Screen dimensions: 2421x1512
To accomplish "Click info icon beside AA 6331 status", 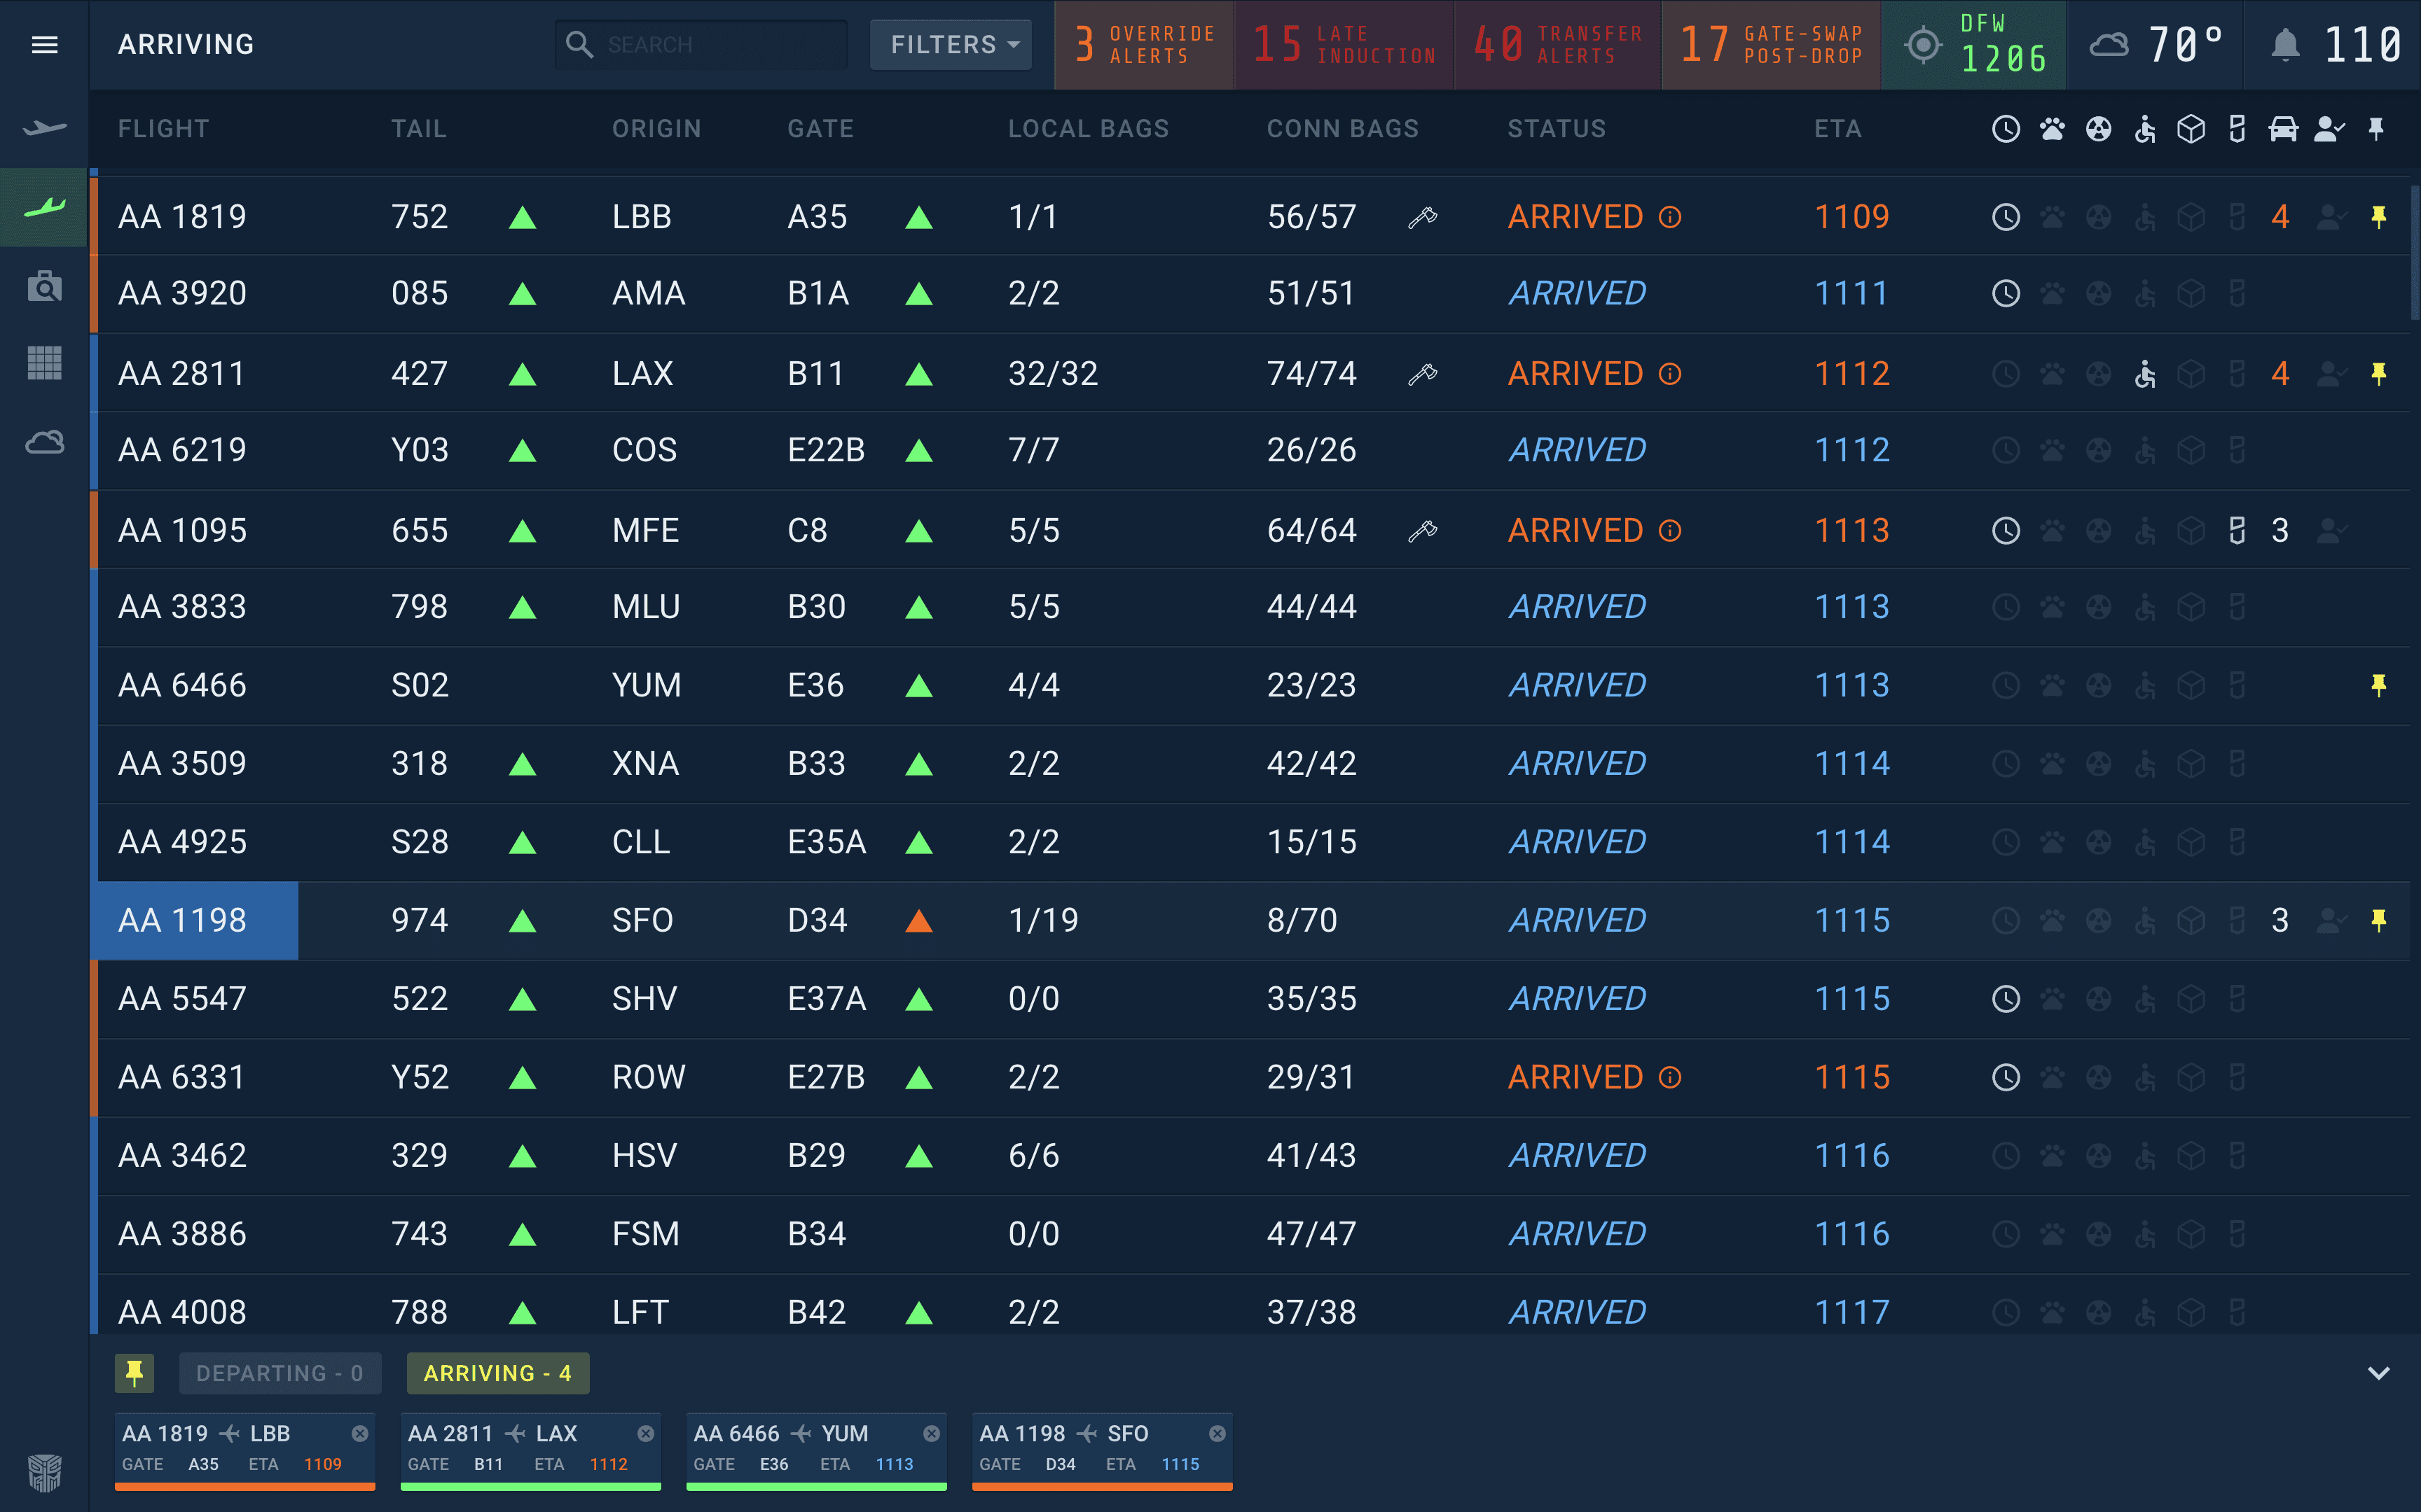I will (1669, 1077).
